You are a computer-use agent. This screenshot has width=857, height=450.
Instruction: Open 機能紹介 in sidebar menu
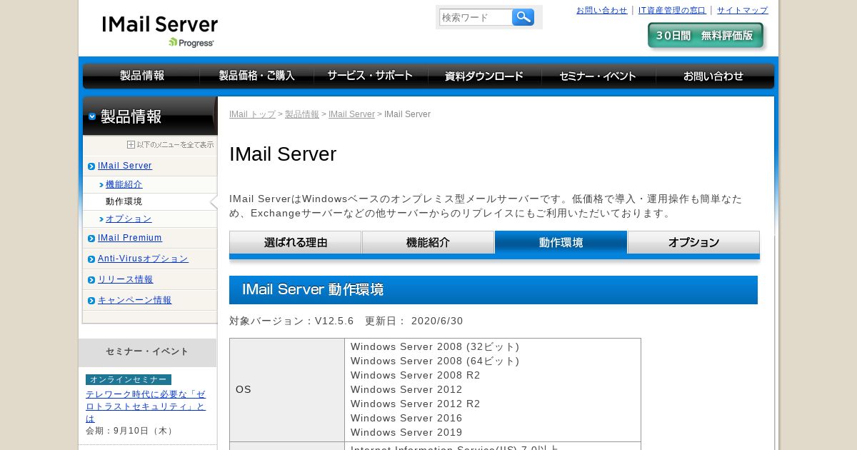[x=124, y=184]
